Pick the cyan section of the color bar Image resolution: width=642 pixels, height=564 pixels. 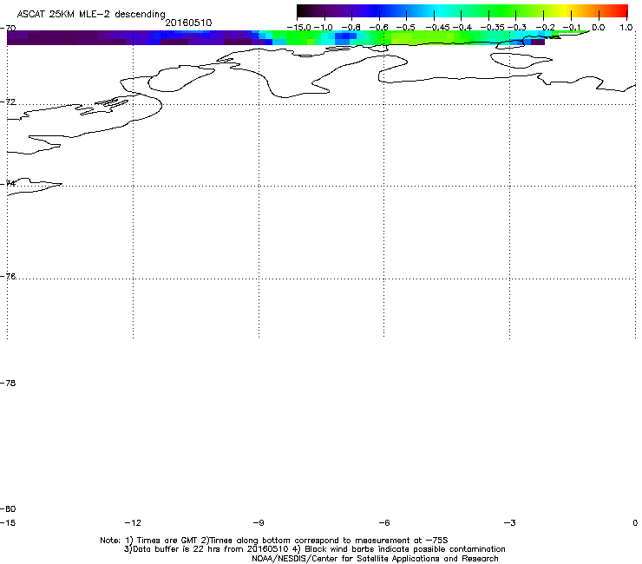point(436,11)
